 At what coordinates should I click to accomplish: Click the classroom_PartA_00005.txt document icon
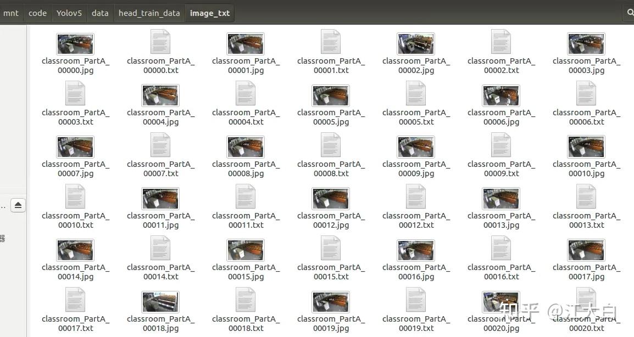[x=416, y=93]
